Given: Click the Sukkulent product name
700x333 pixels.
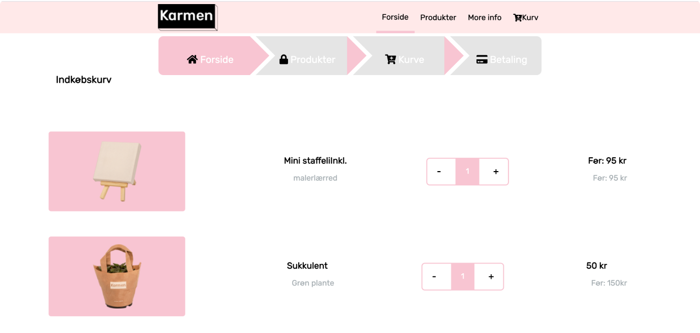Looking at the screenshot, I should [307, 266].
